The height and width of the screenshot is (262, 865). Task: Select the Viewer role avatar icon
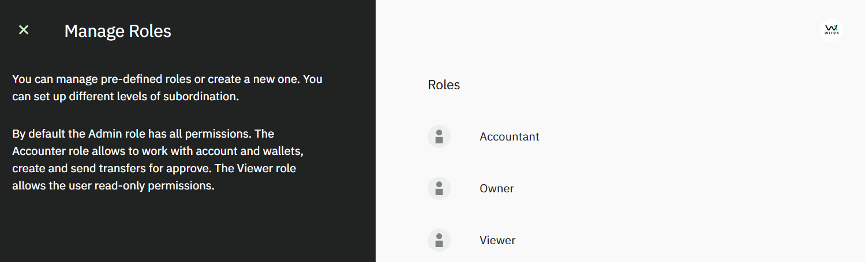(x=439, y=240)
